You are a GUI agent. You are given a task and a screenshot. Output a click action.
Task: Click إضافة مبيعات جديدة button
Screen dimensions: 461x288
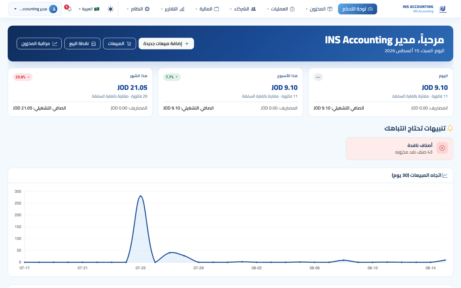(x=166, y=43)
